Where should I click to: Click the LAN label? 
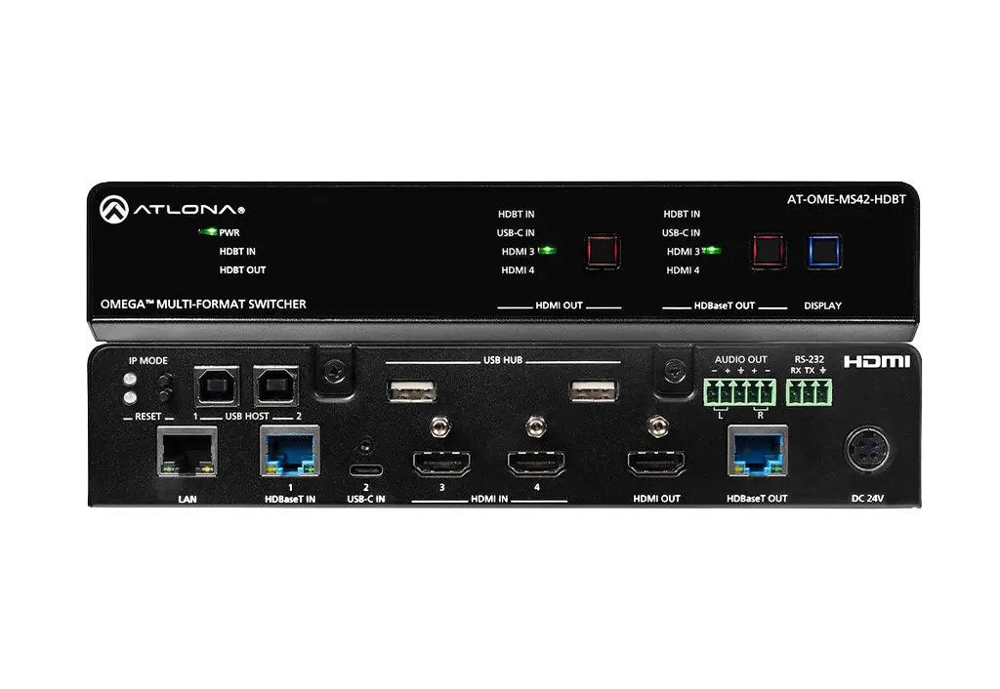[x=187, y=499]
